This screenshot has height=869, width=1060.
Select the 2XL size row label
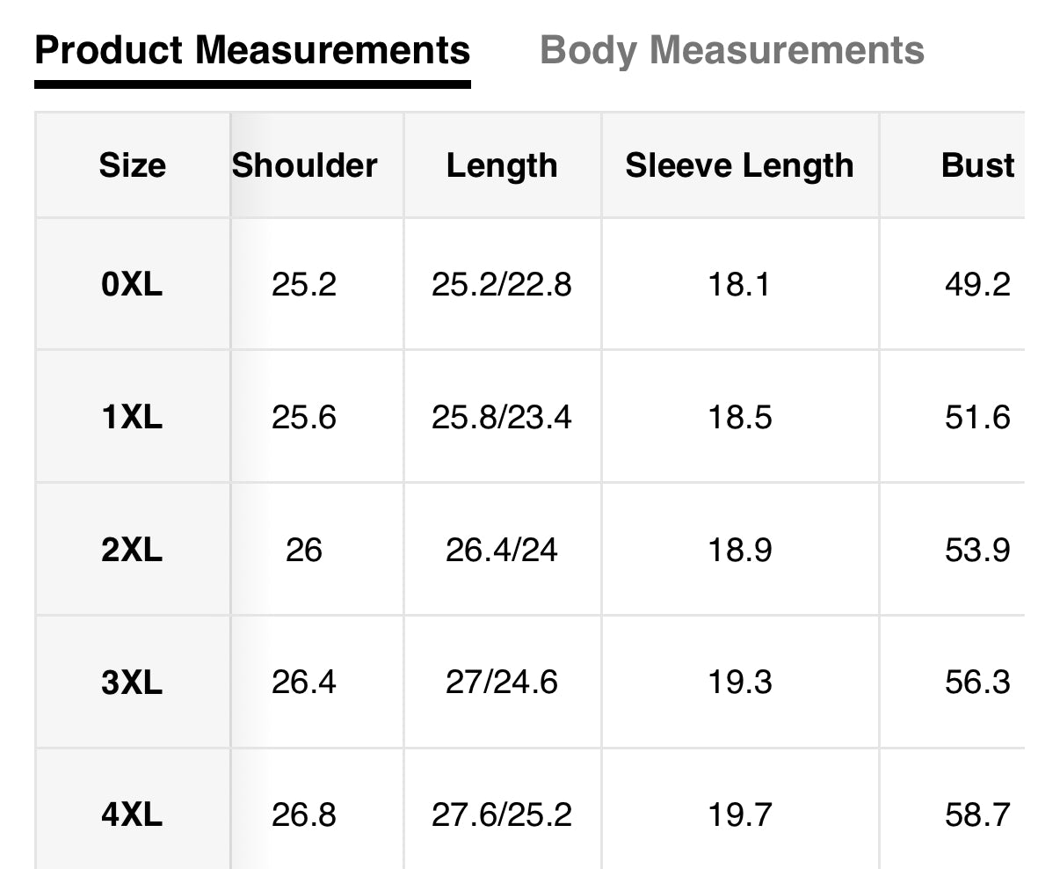point(132,551)
